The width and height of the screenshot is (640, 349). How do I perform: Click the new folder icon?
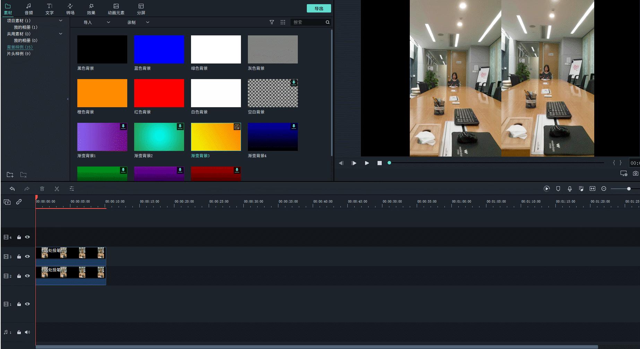coord(10,174)
